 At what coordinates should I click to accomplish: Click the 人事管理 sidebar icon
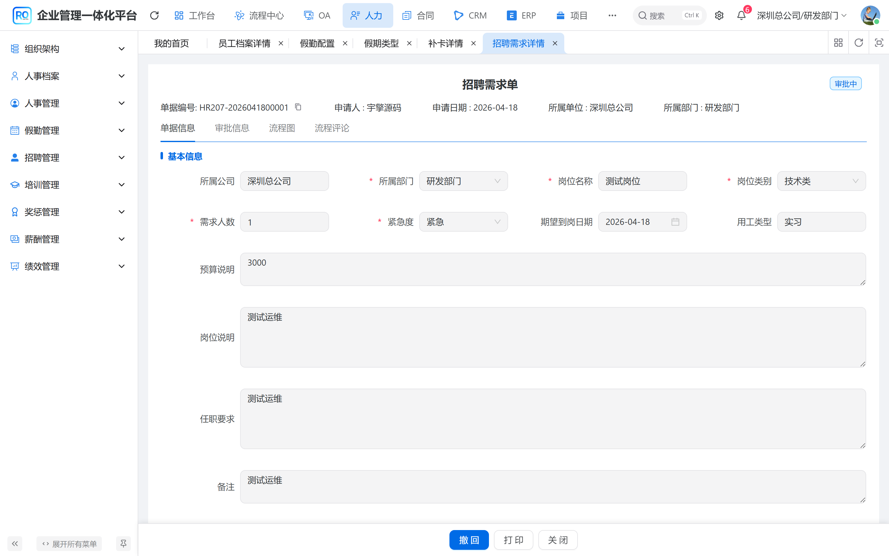click(x=15, y=103)
